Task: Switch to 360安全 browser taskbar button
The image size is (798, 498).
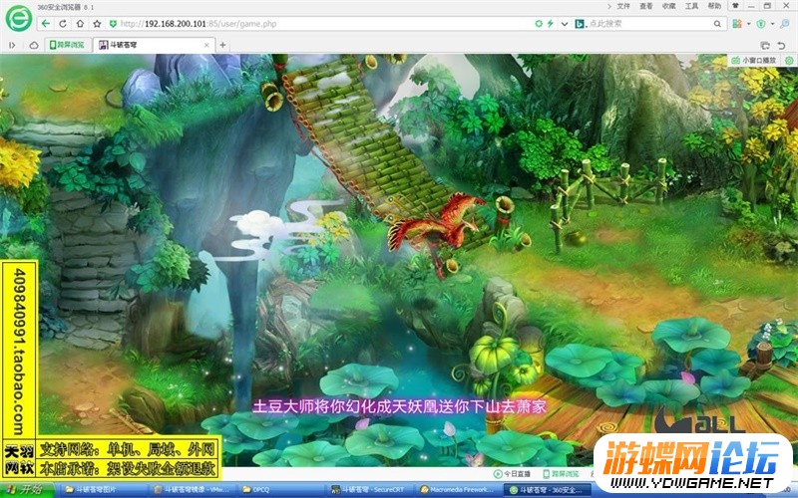Action: coord(548,490)
